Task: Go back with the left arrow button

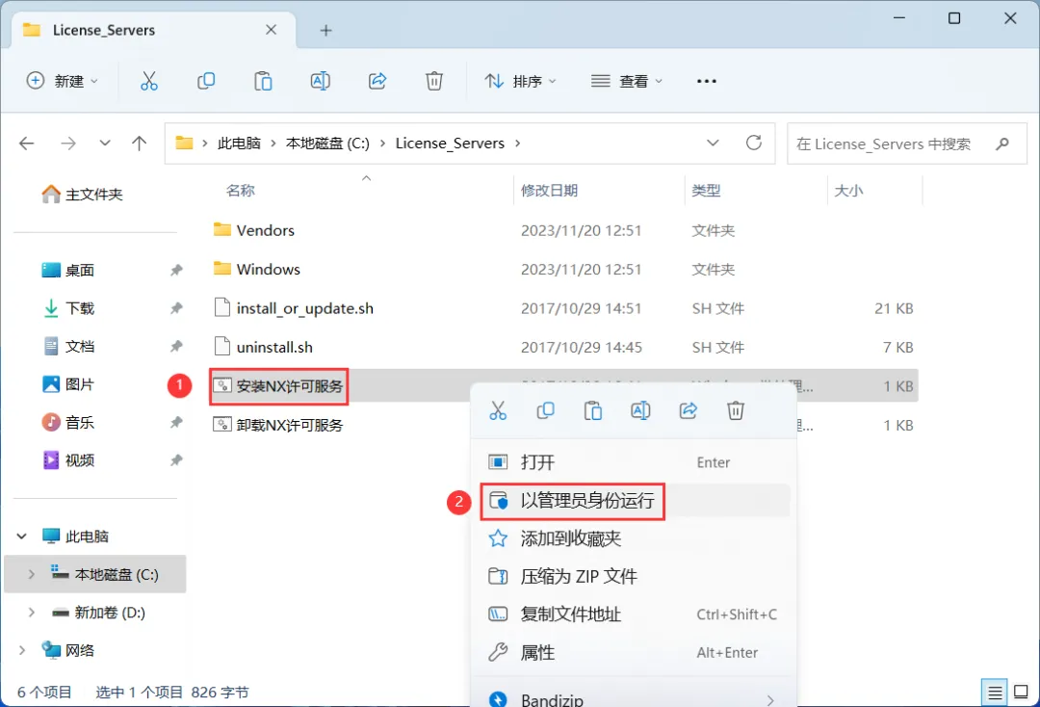Action: click(27, 144)
